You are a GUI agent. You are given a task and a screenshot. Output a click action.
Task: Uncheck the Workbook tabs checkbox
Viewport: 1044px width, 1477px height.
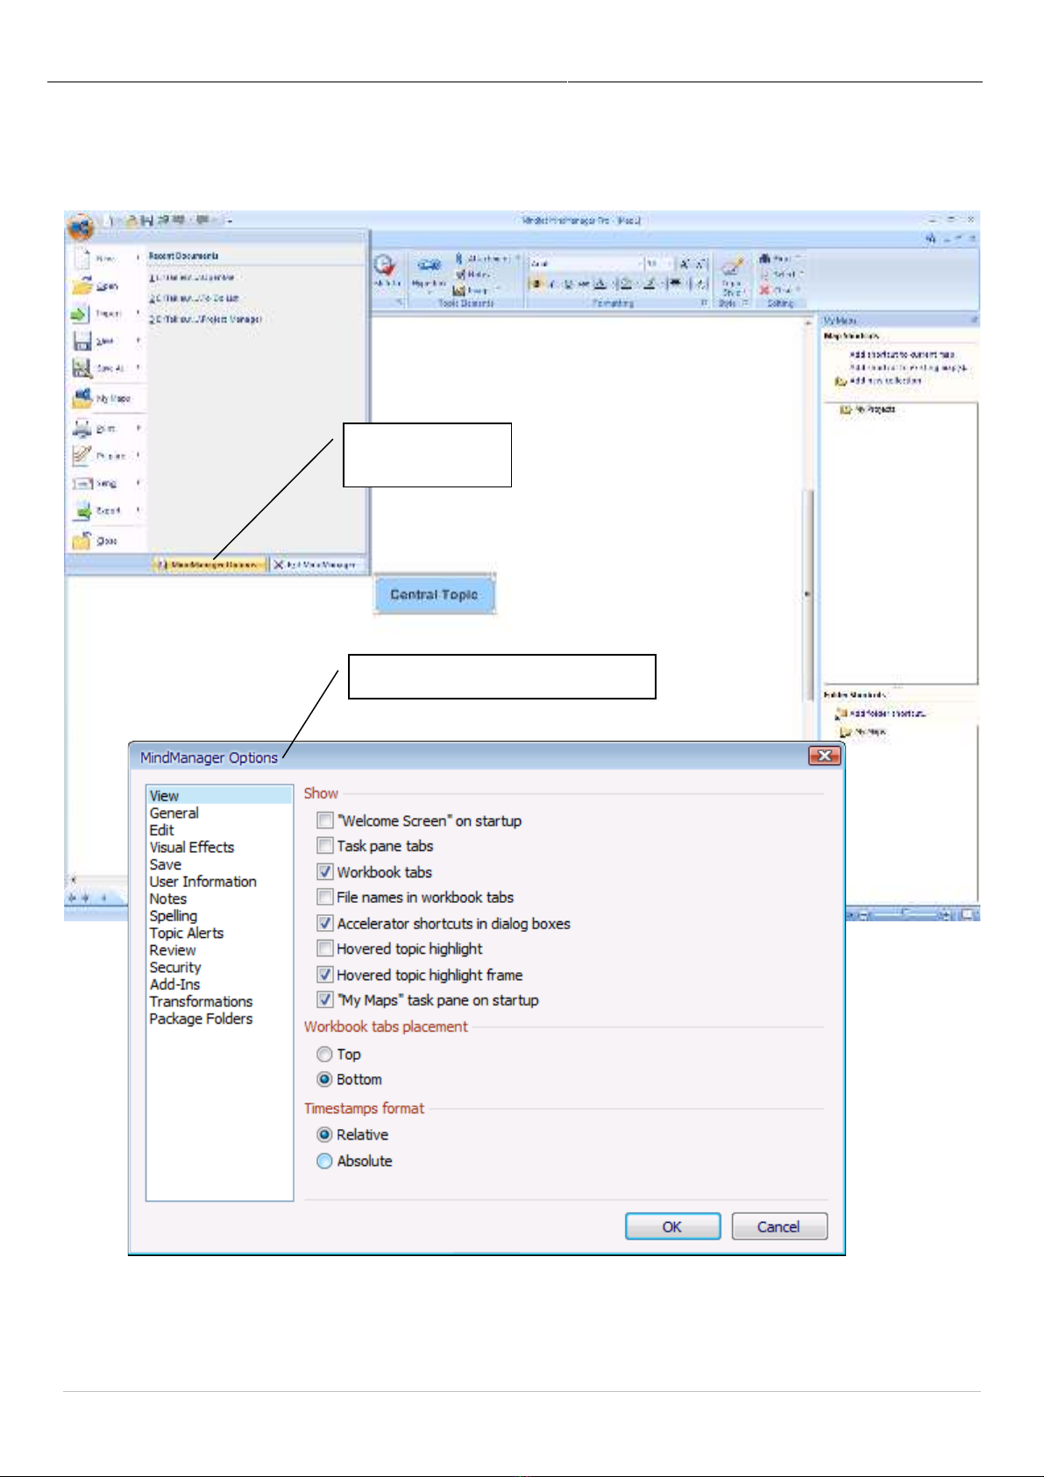pyautogui.click(x=325, y=872)
